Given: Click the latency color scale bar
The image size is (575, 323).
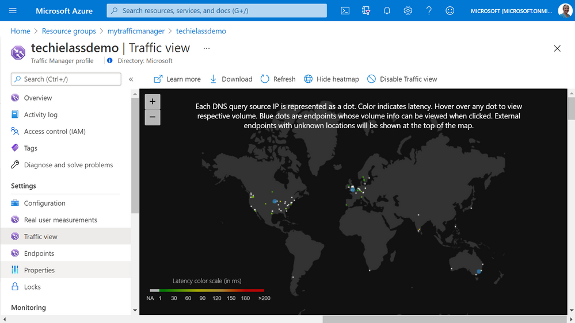Looking at the screenshot, I should pyautogui.click(x=207, y=290).
